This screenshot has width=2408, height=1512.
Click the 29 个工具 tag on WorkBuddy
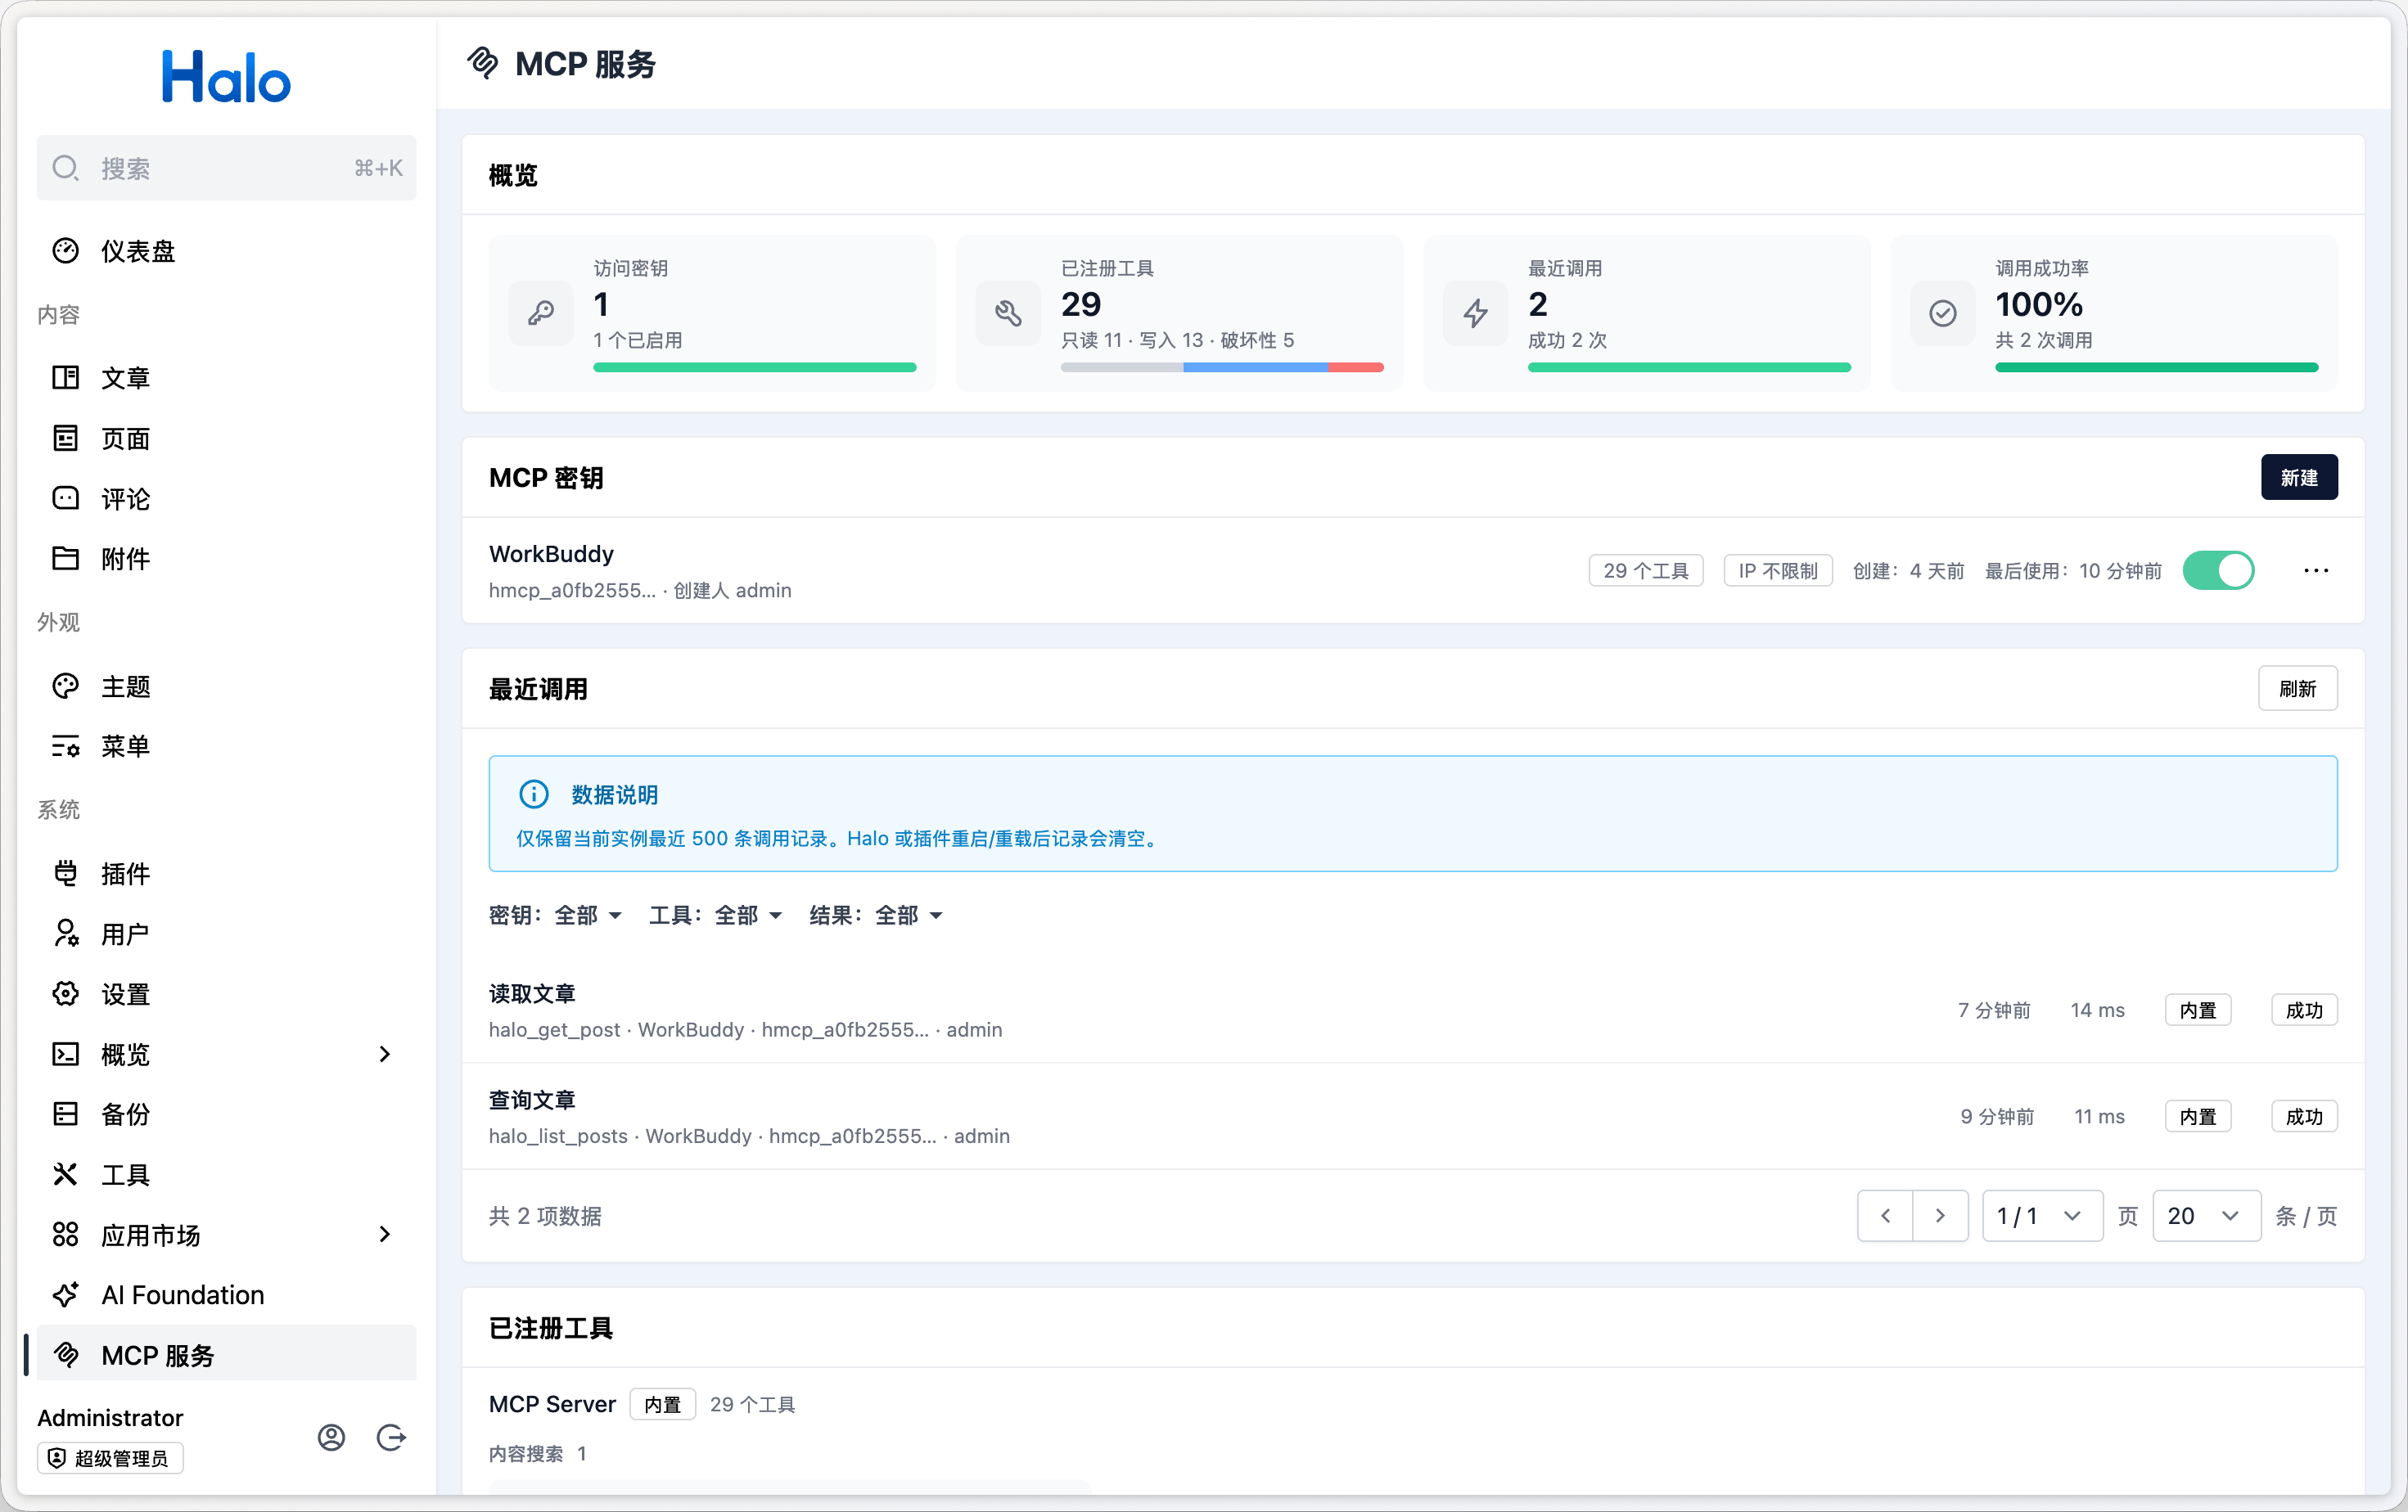click(x=1645, y=569)
